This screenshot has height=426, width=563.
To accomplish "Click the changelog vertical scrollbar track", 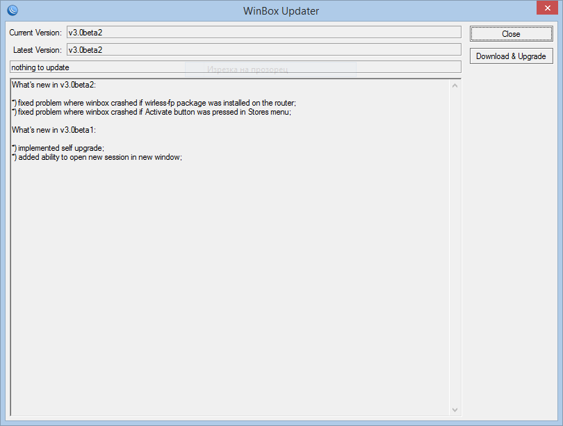I will pyautogui.click(x=455, y=243).
